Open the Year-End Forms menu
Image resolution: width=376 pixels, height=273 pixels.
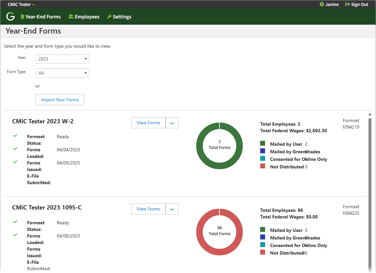click(41, 16)
